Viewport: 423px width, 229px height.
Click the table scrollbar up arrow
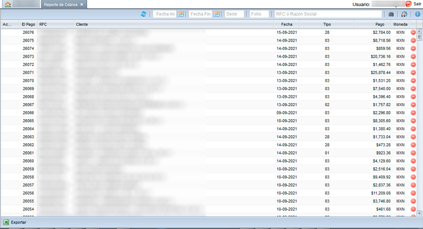click(419, 31)
